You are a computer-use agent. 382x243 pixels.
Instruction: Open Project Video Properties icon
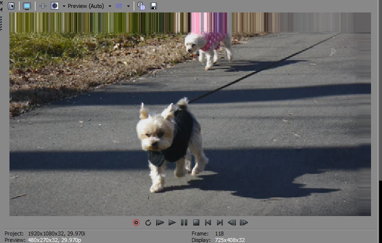click(x=11, y=6)
